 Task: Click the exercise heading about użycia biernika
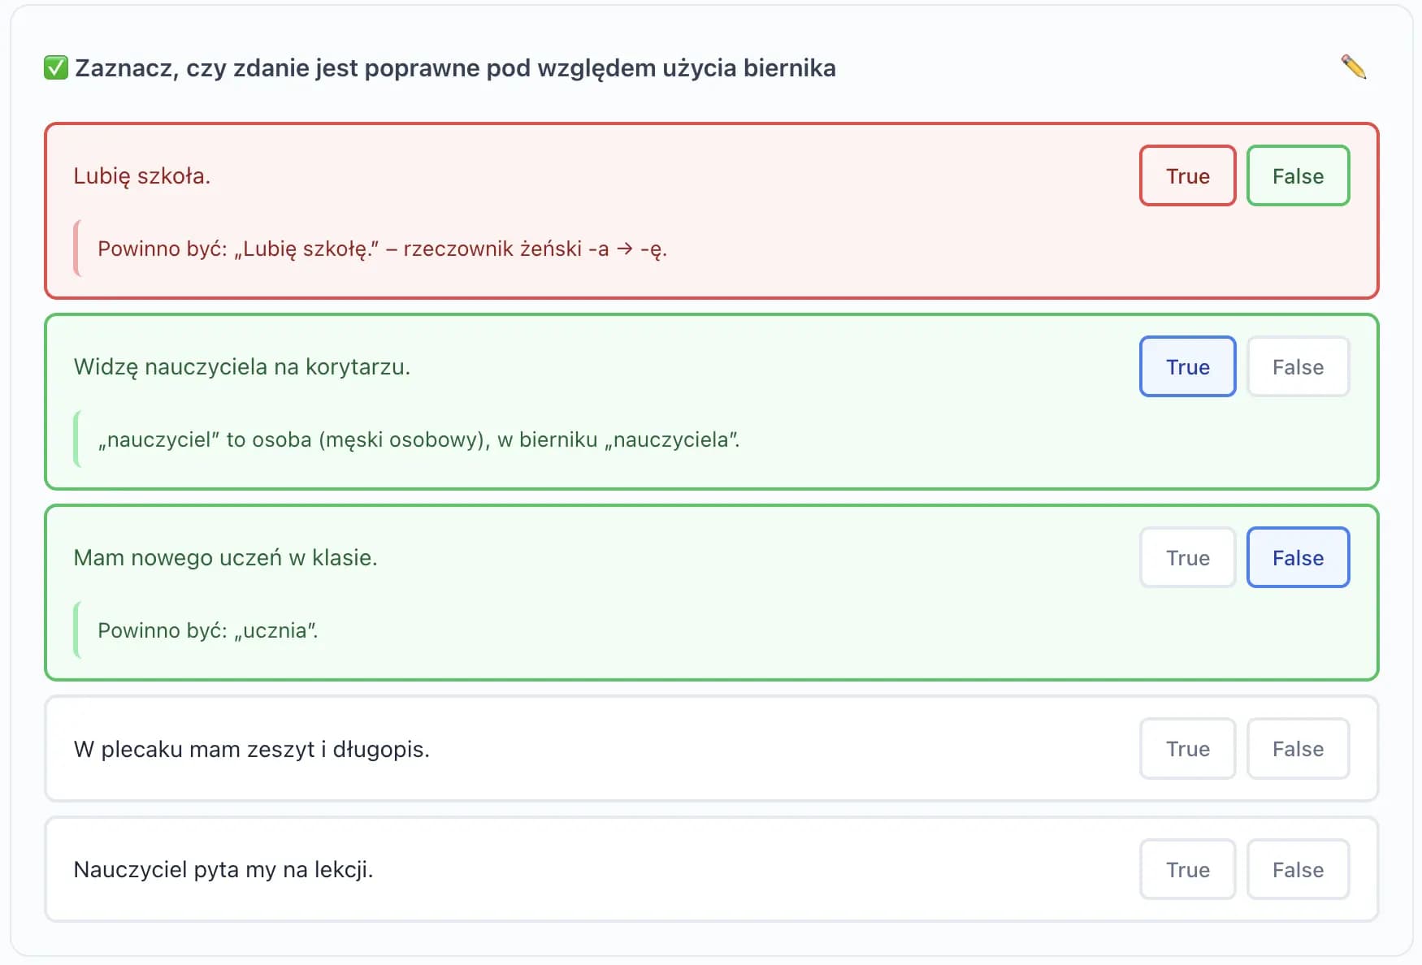point(455,67)
